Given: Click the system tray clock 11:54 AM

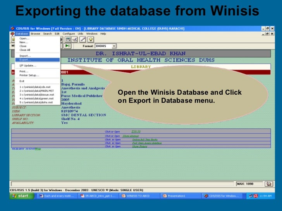Looking at the screenshot, I should coord(266,196).
